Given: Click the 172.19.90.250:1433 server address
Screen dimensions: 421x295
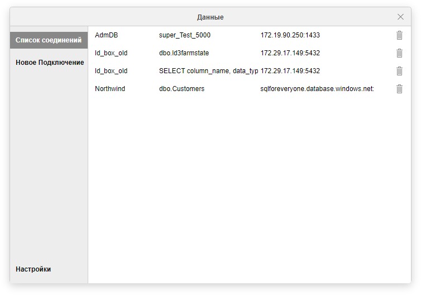Looking at the screenshot, I should 290,35.
